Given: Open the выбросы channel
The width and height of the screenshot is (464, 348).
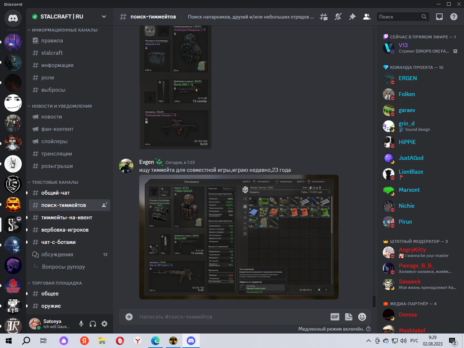Looking at the screenshot, I should pyautogui.click(x=70, y=90).
